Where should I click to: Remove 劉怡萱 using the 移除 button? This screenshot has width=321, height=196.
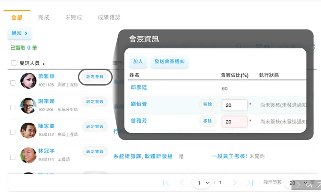(207, 105)
